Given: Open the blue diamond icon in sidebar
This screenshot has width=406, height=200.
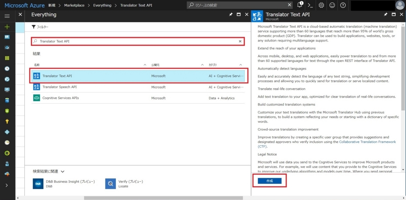Looking at the screenshot, I should point(7,132).
